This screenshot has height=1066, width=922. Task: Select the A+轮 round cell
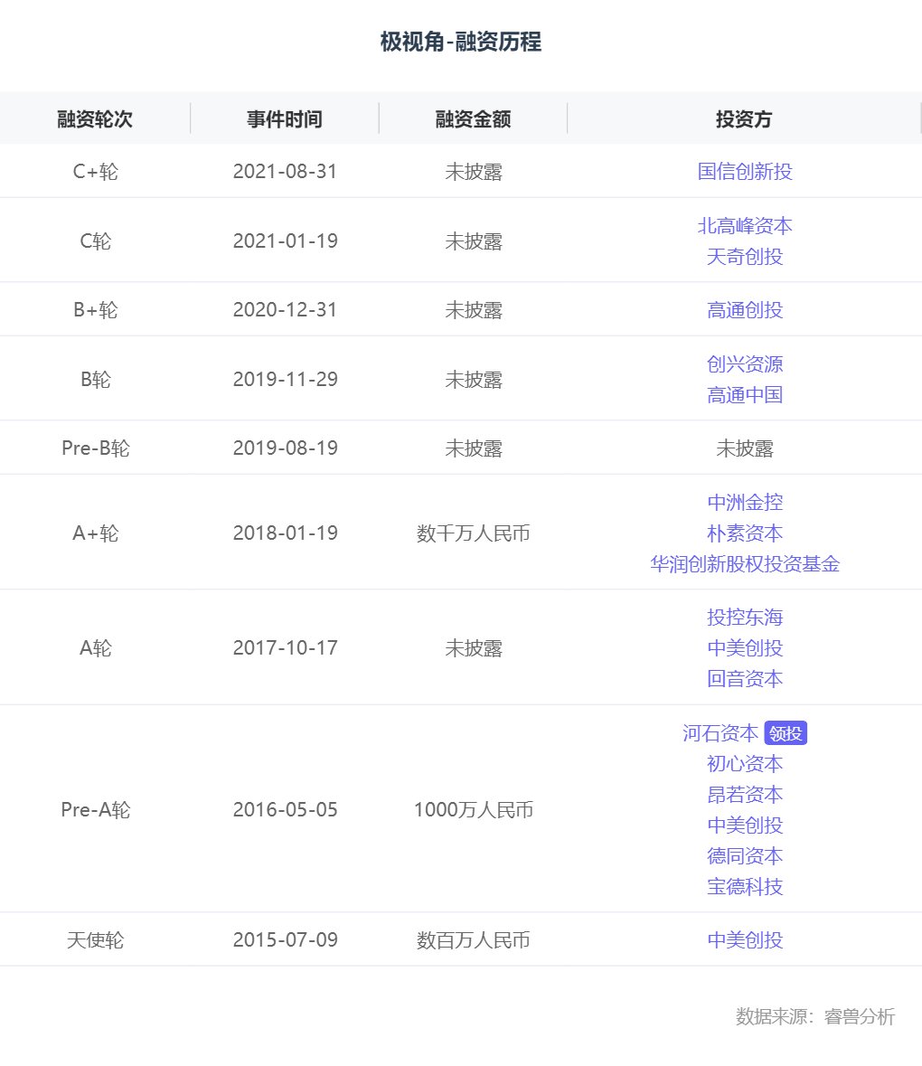coord(95,533)
